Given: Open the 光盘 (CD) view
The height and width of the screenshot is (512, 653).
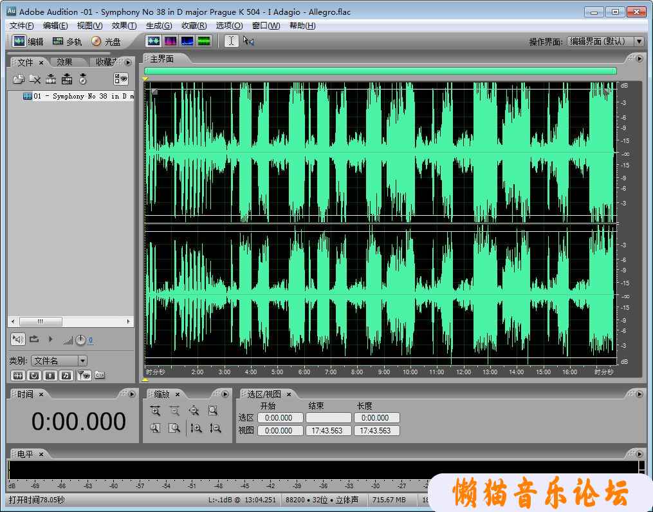Looking at the screenshot, I should pyautogui.click(x=106, y=41).
